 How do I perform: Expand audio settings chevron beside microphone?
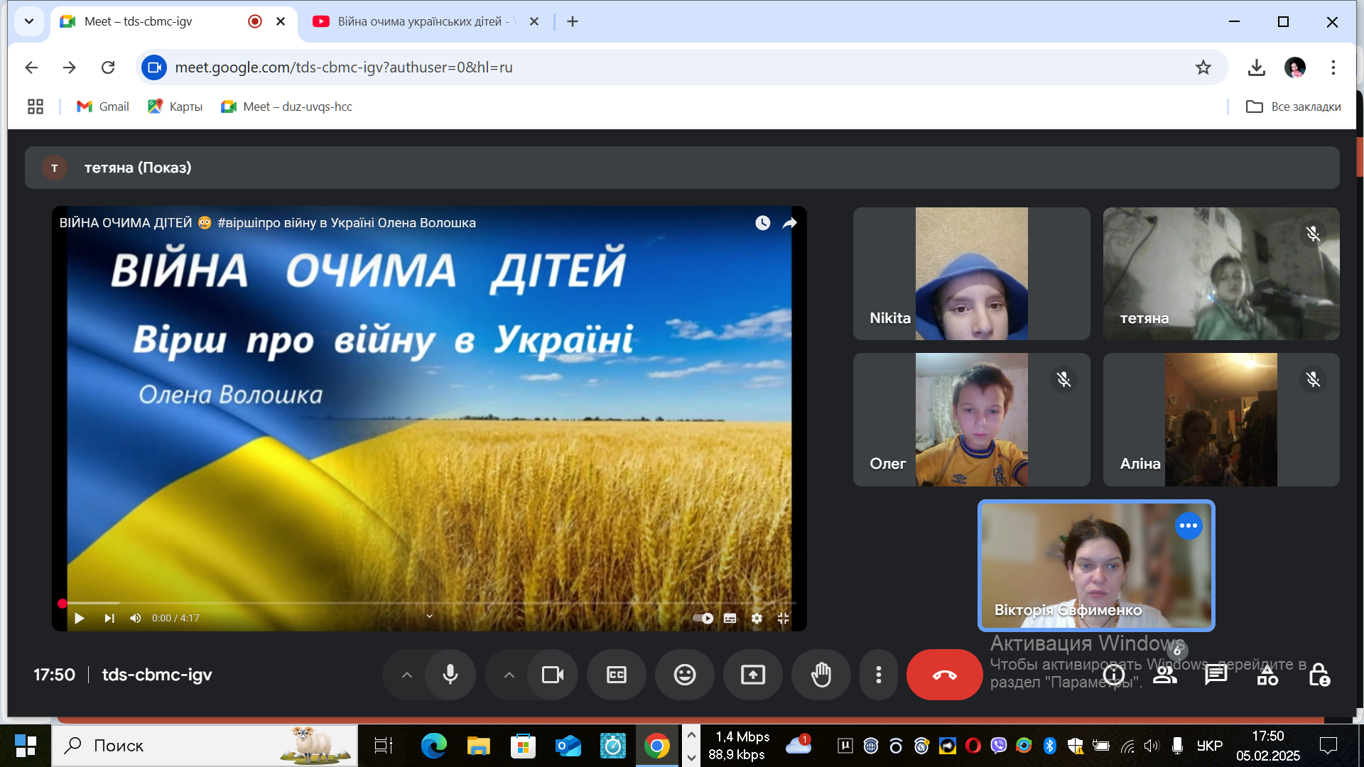(x=406, y=675)
